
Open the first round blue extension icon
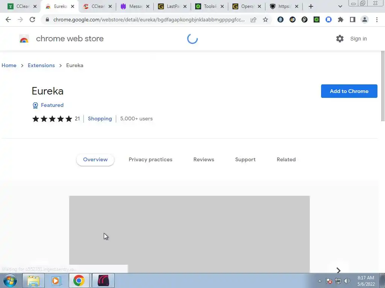click(x=280, y=19)
